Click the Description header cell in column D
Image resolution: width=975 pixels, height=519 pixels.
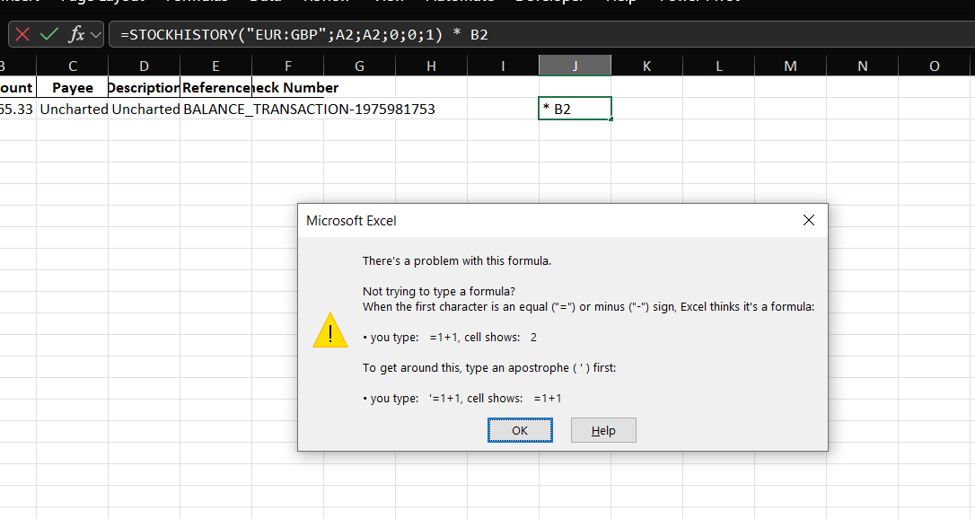144,88
